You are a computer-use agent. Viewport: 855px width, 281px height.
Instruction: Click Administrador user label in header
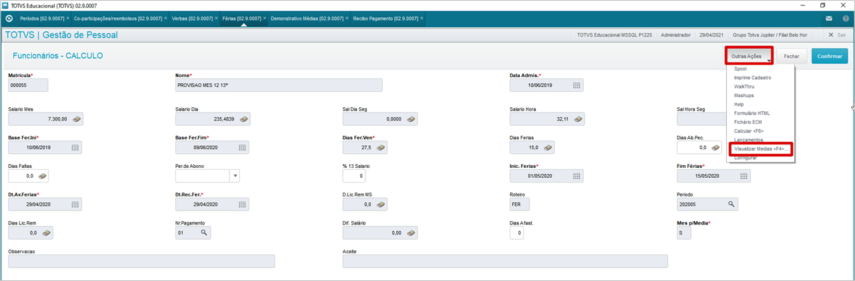point(676,35)
